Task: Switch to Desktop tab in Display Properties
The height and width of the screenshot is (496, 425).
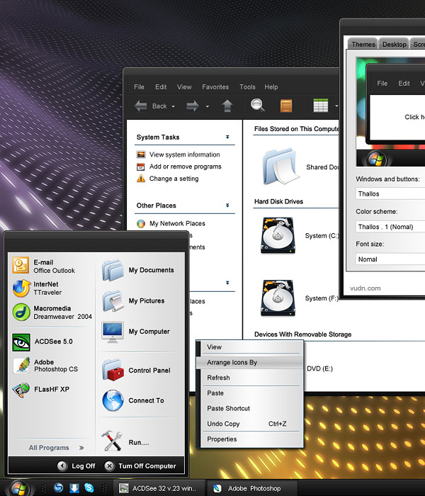Action: [394, 44]
